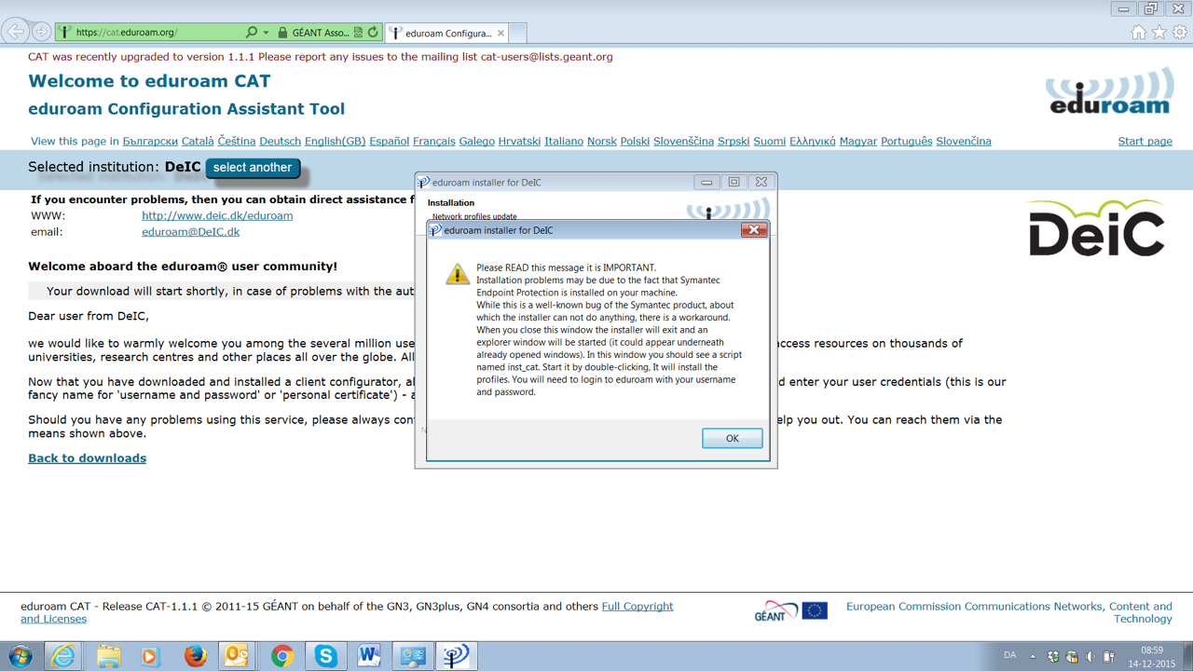This screenshot has width=1193, height=671.
Task: Toggle the Compatibility View icon
Action: pos(358,33)
